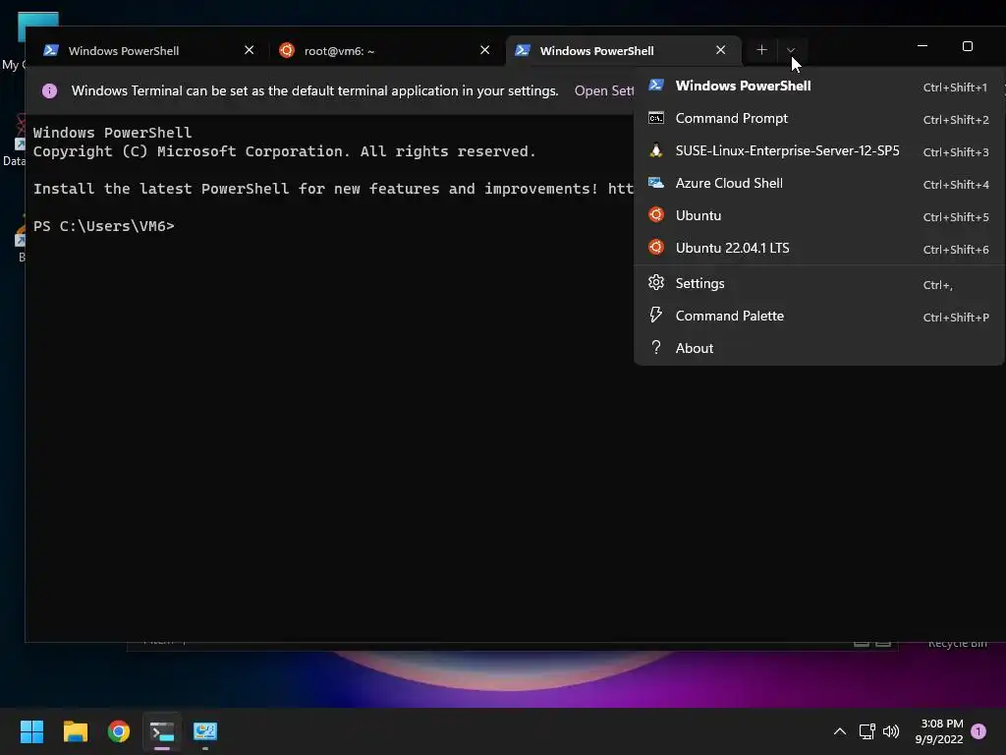The width and height of the screenshot is (1006, 755).
Task: Maximize the Windows Terminal window
Action: pyautogui.click(x=968, y=46)
